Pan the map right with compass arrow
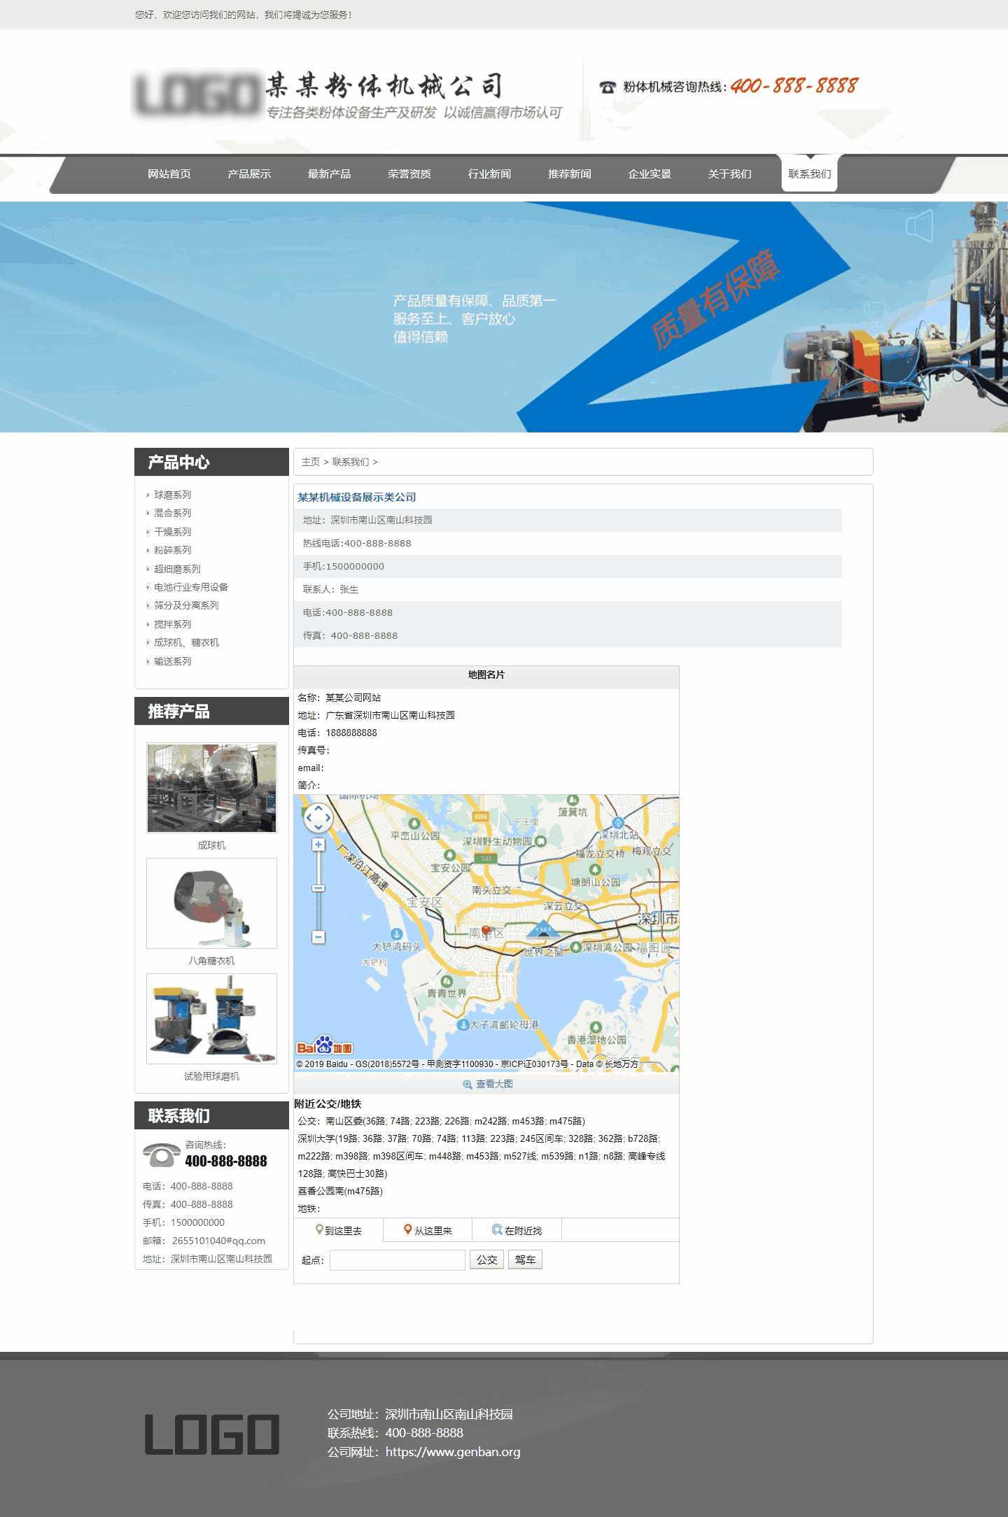This screenshot has width=1008, height=1517. [328, 818]
